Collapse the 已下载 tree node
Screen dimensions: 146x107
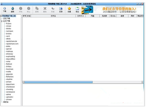(4, 21)
